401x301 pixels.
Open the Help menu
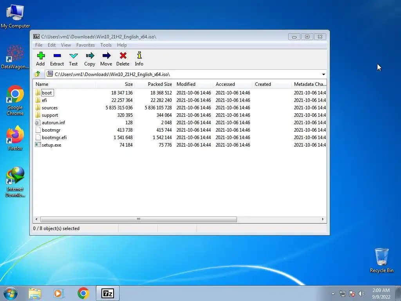[x=122, y=45]
